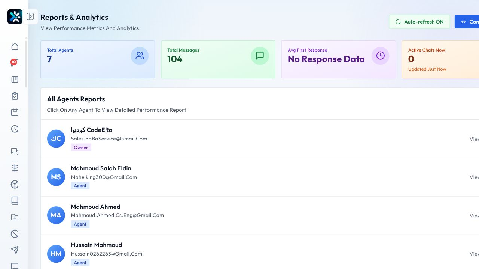Screen dimensions: 479x269
Task: Click the MA avatar circle
Action: point(56,216)
